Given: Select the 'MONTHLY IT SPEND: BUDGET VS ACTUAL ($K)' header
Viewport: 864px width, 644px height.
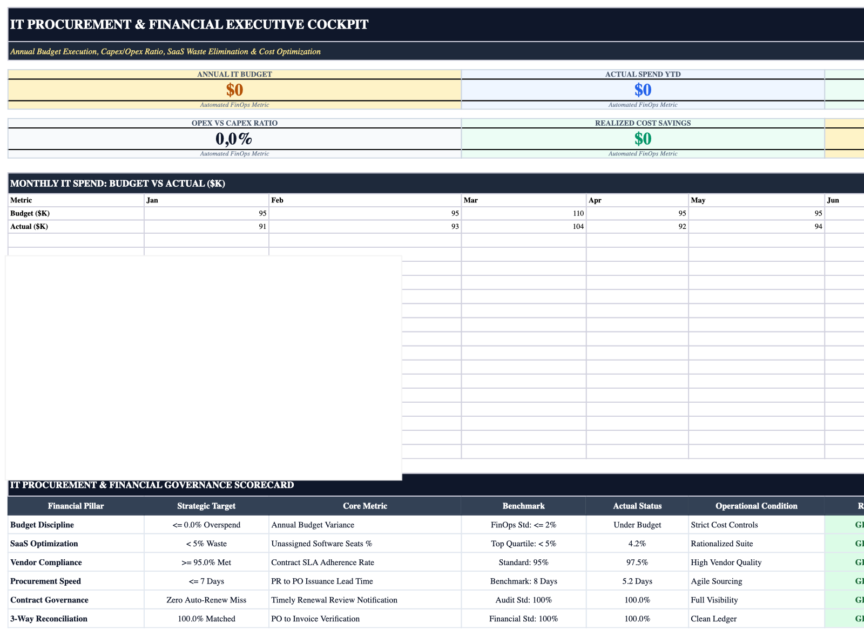Looking at the screenshot, I should 118,184.
